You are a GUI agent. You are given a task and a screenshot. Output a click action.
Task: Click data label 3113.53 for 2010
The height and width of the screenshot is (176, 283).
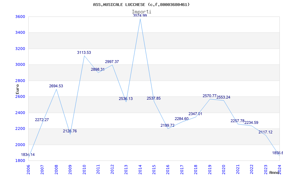pos(84,52)
